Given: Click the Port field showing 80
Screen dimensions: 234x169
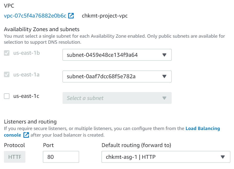Looking at the screenshot, I should pos(61,157).
